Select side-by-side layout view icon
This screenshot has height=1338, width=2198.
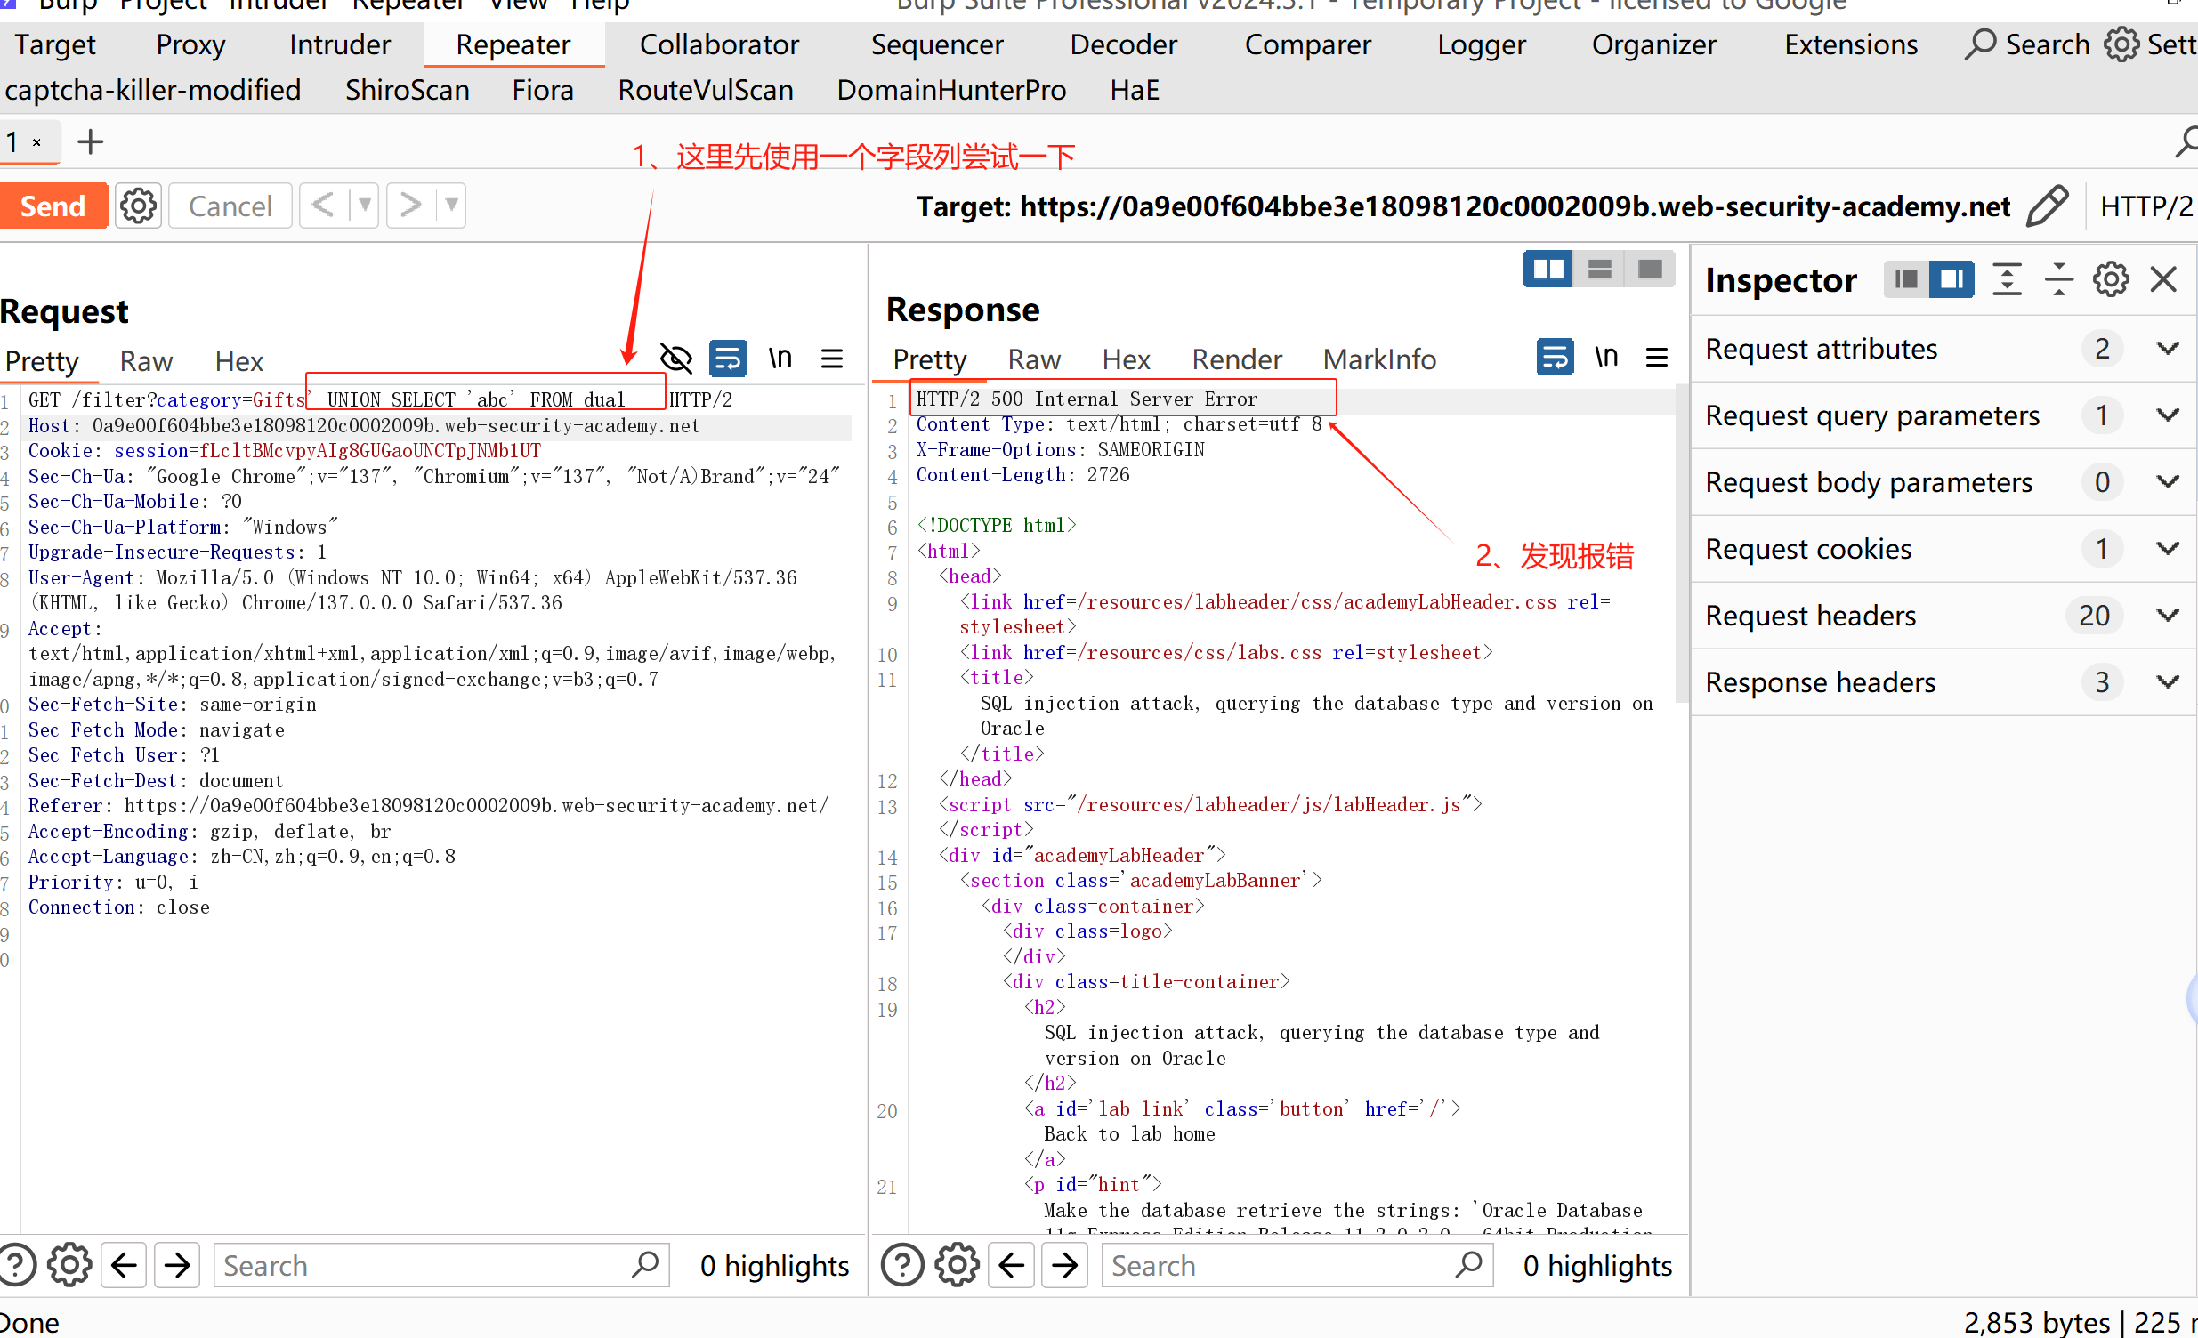[1547, 270]
